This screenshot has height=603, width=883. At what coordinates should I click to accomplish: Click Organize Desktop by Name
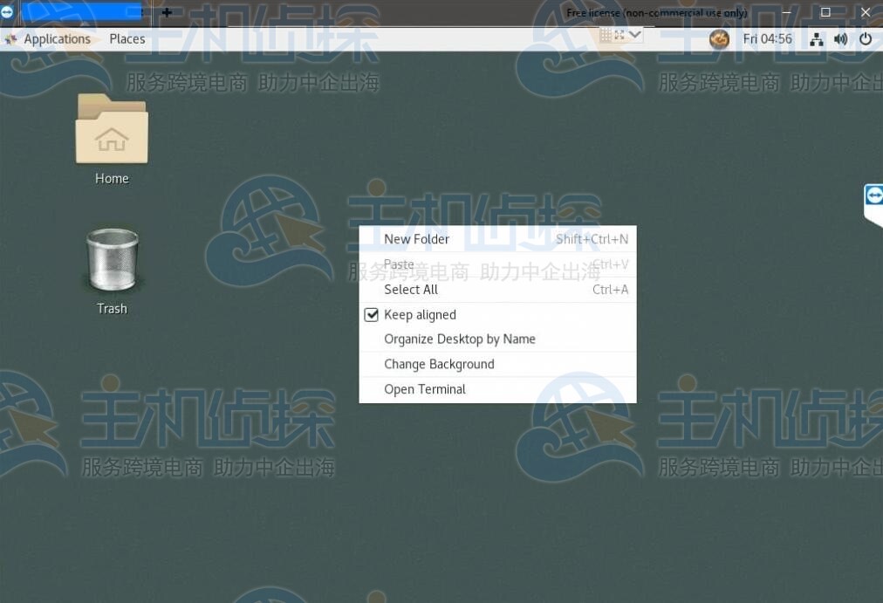click(x=460, y=339)
